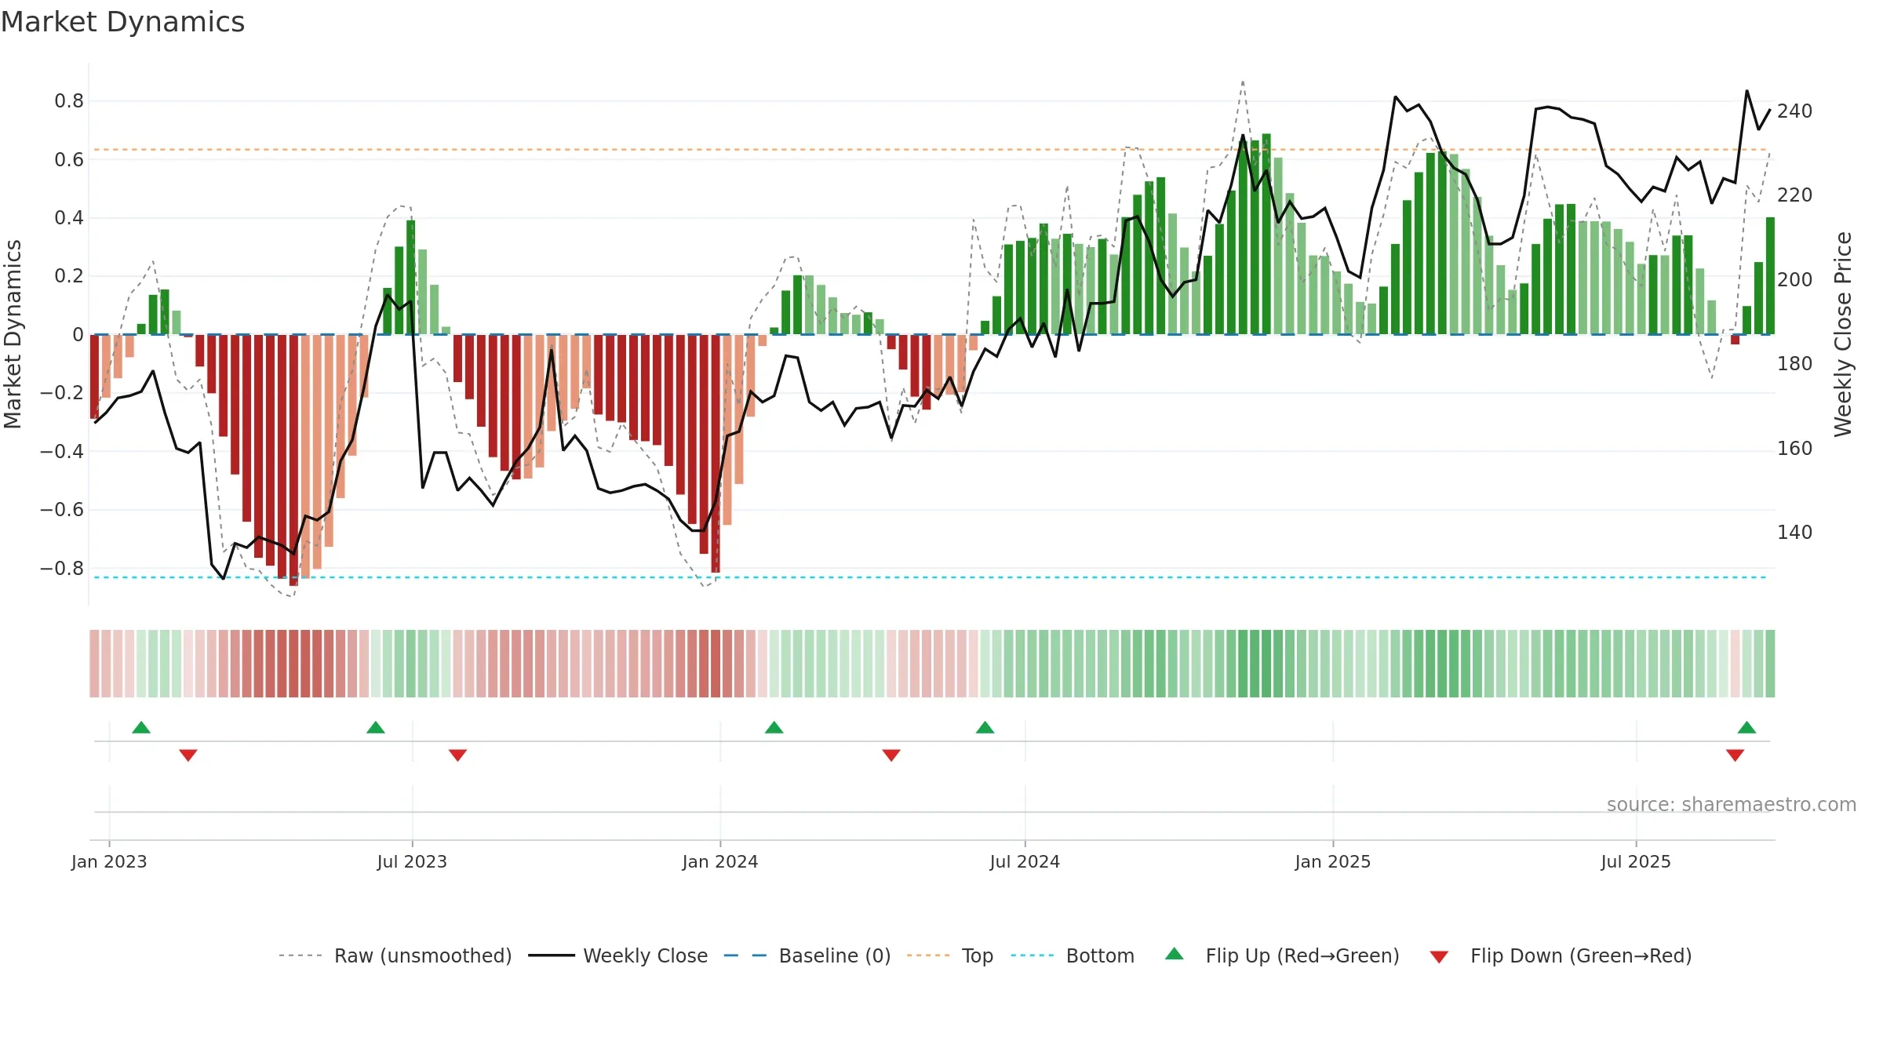Screen dimensions: 1883x1059
Task: Toggle the Bottom legend entry
Action: tap(1073, 955)
